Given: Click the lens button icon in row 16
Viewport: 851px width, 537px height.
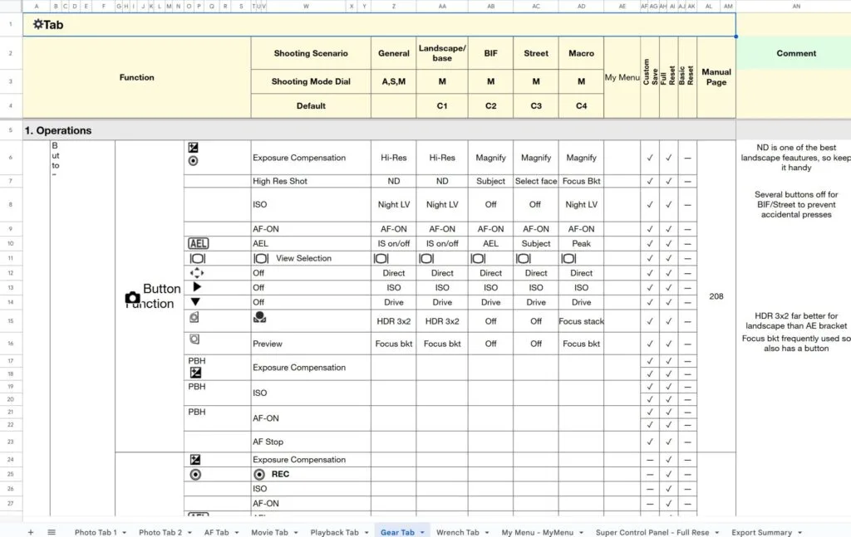Looking at the screenshot, I should click(x=194, y=339).
